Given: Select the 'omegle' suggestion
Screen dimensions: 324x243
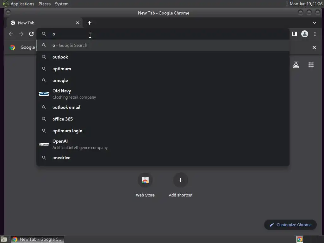Looking at the screenshot, I should tap(163, 80).
